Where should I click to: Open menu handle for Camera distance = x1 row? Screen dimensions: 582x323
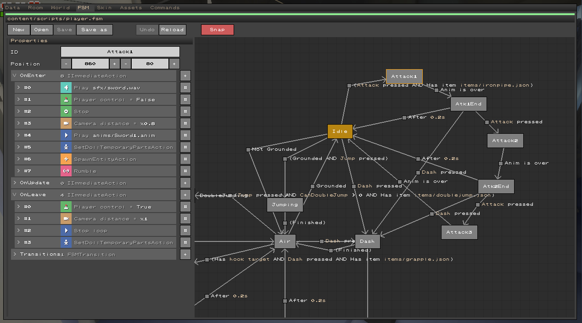coord(185,219)
